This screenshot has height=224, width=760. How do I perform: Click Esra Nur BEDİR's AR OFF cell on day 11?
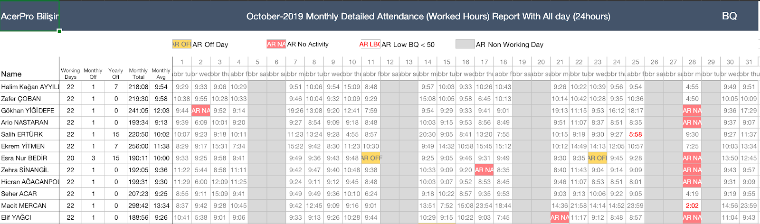coord(371,158)
